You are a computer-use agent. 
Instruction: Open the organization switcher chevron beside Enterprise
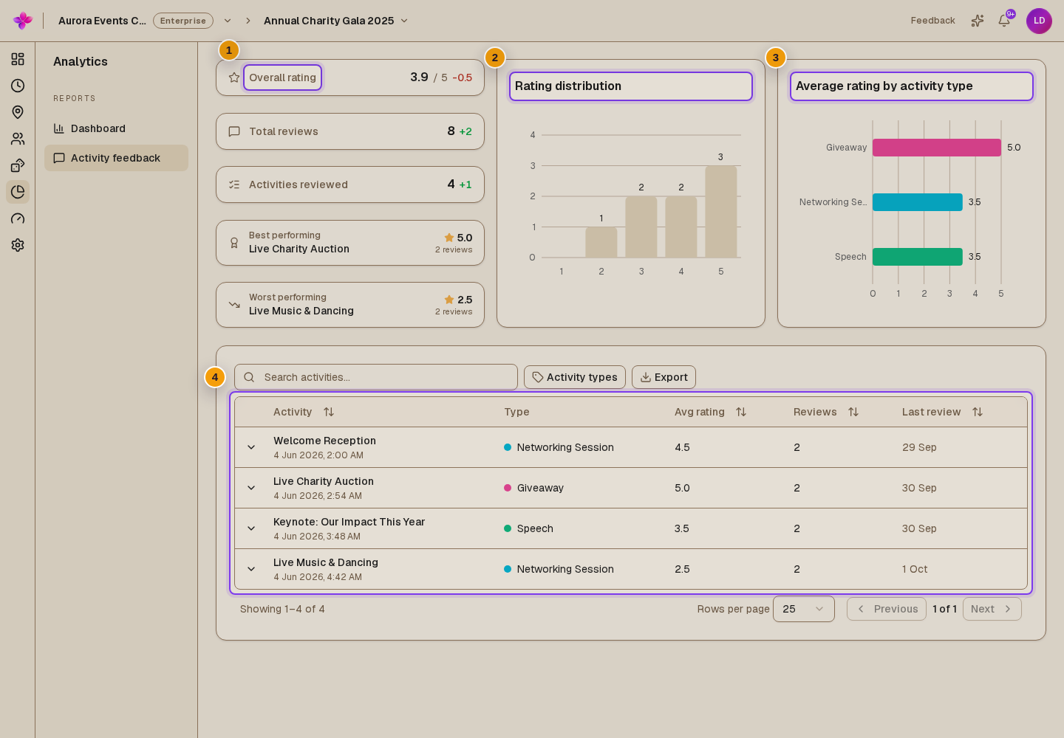tap(228, 21)
